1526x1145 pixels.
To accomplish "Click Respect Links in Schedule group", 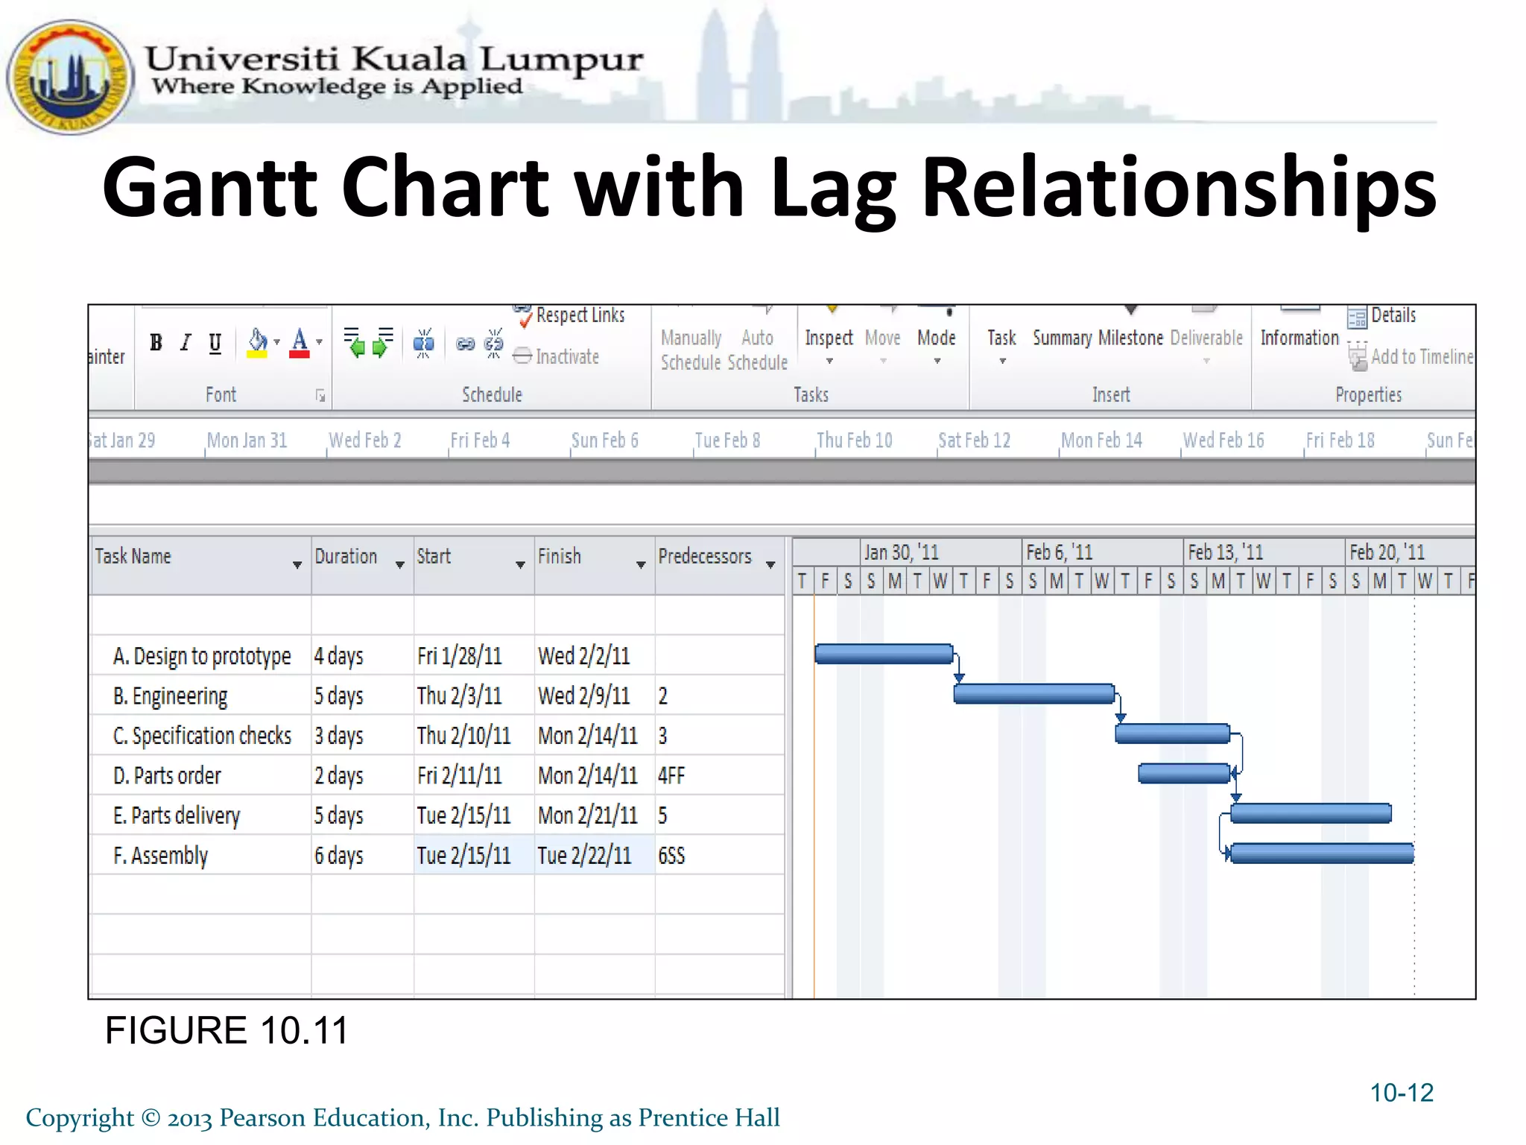I will (x=569, y=315).
